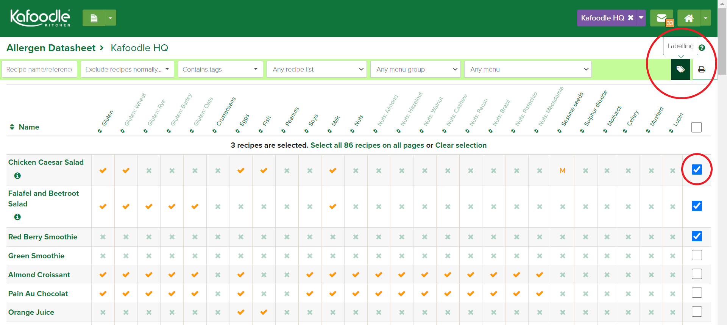Click the document icon in header

click(94, 18)
